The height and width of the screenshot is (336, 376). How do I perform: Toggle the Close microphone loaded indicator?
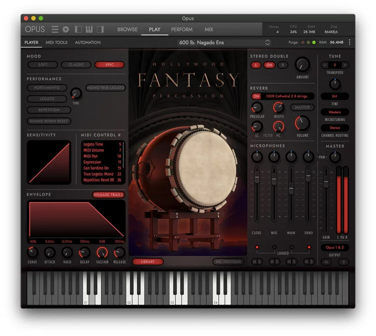coord(257,247)
